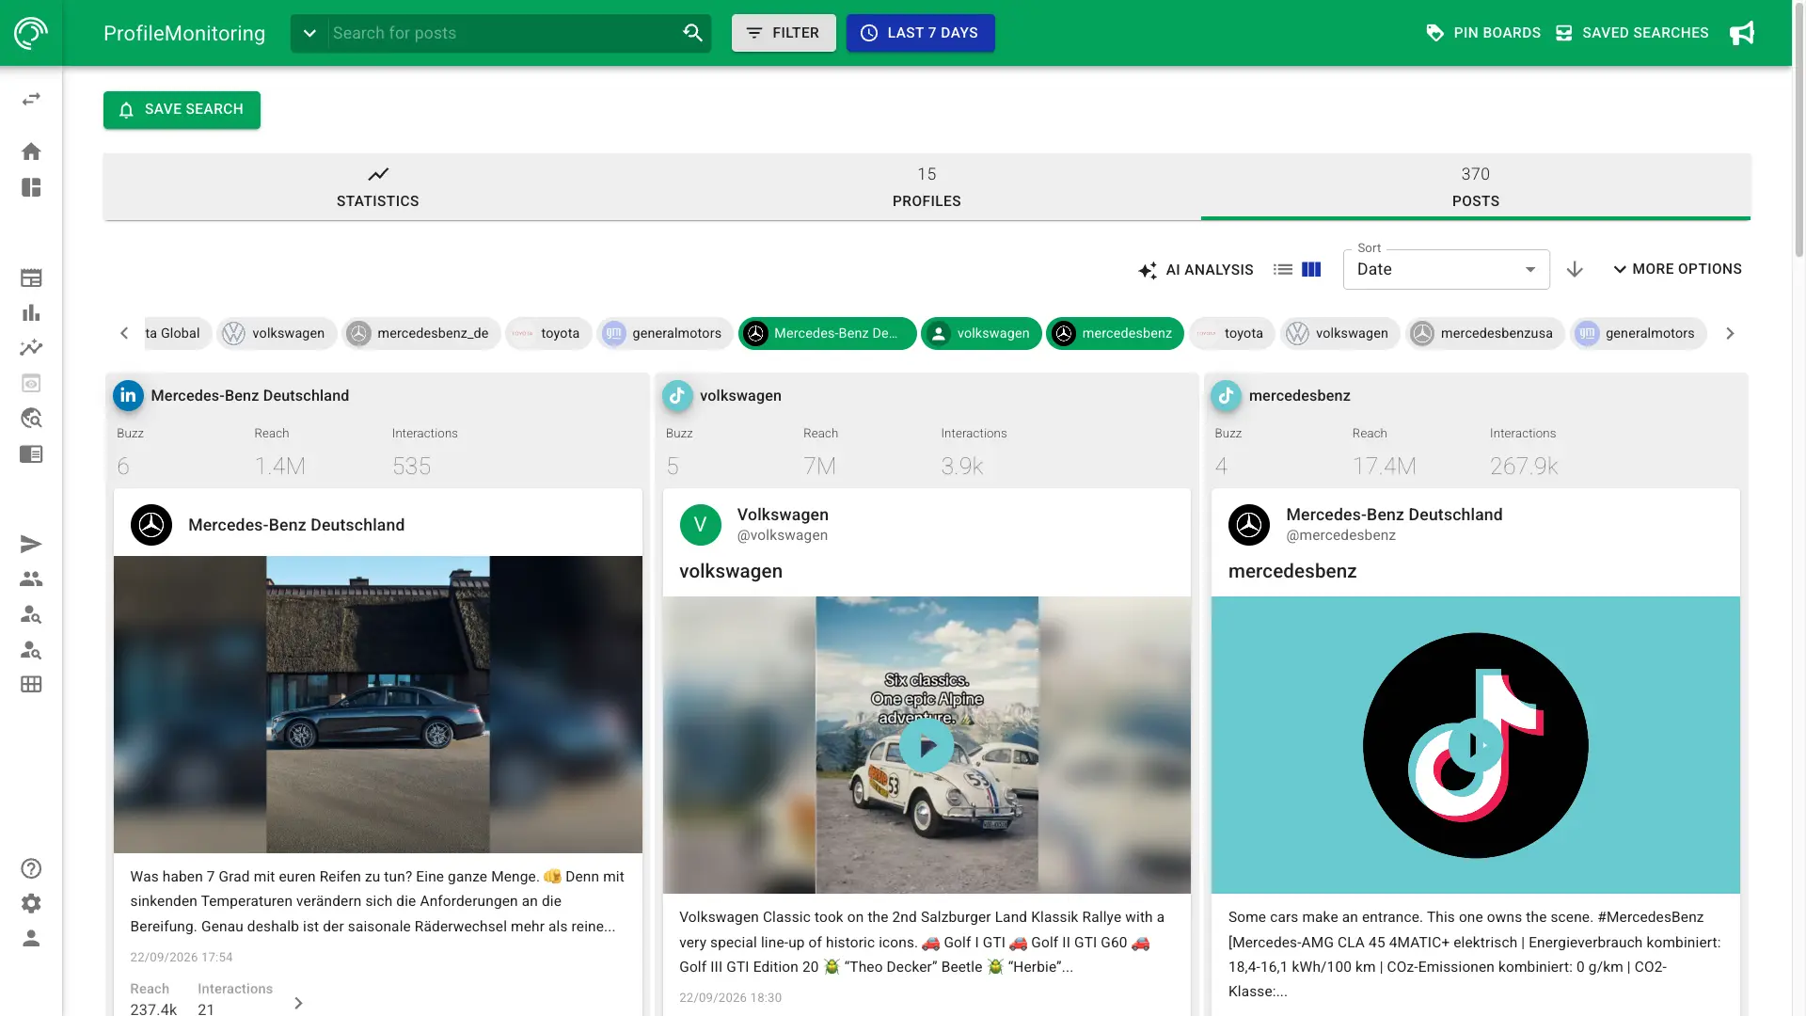Open the bar chart icon in sidebar
The height and width of the screenshot is (1016, 1806).
click(x=31, y=312)
